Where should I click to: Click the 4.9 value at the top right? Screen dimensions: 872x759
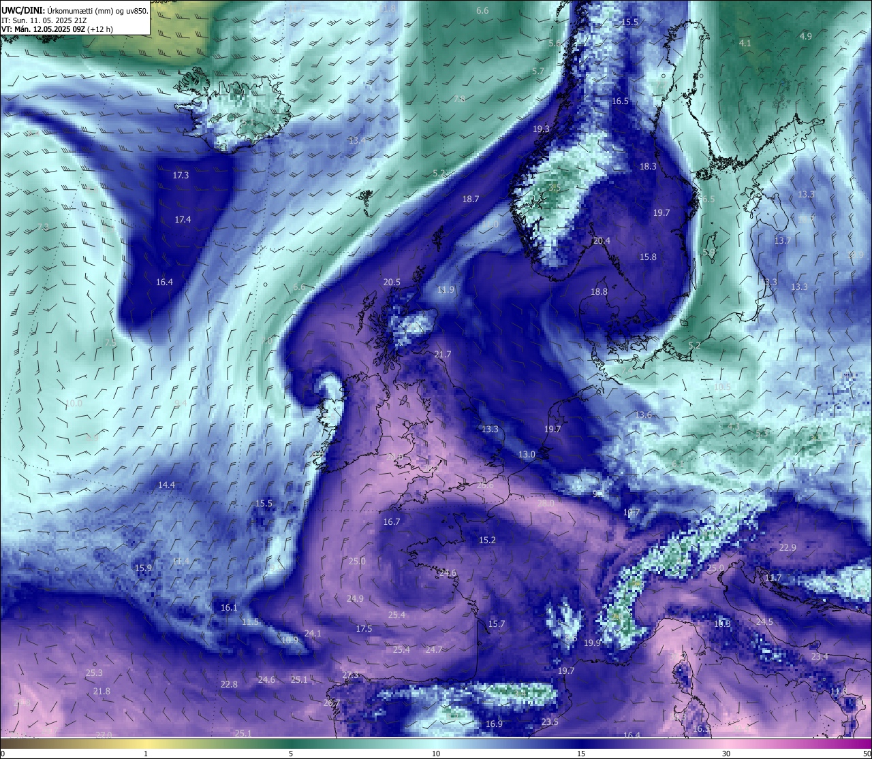[806, 36]
